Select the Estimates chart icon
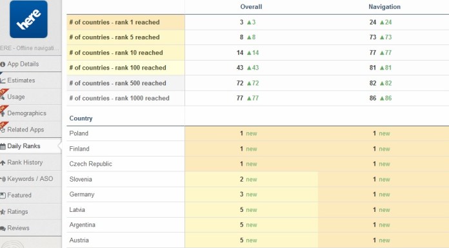This screenshot has width=449, height=248. tap(3, 81)
